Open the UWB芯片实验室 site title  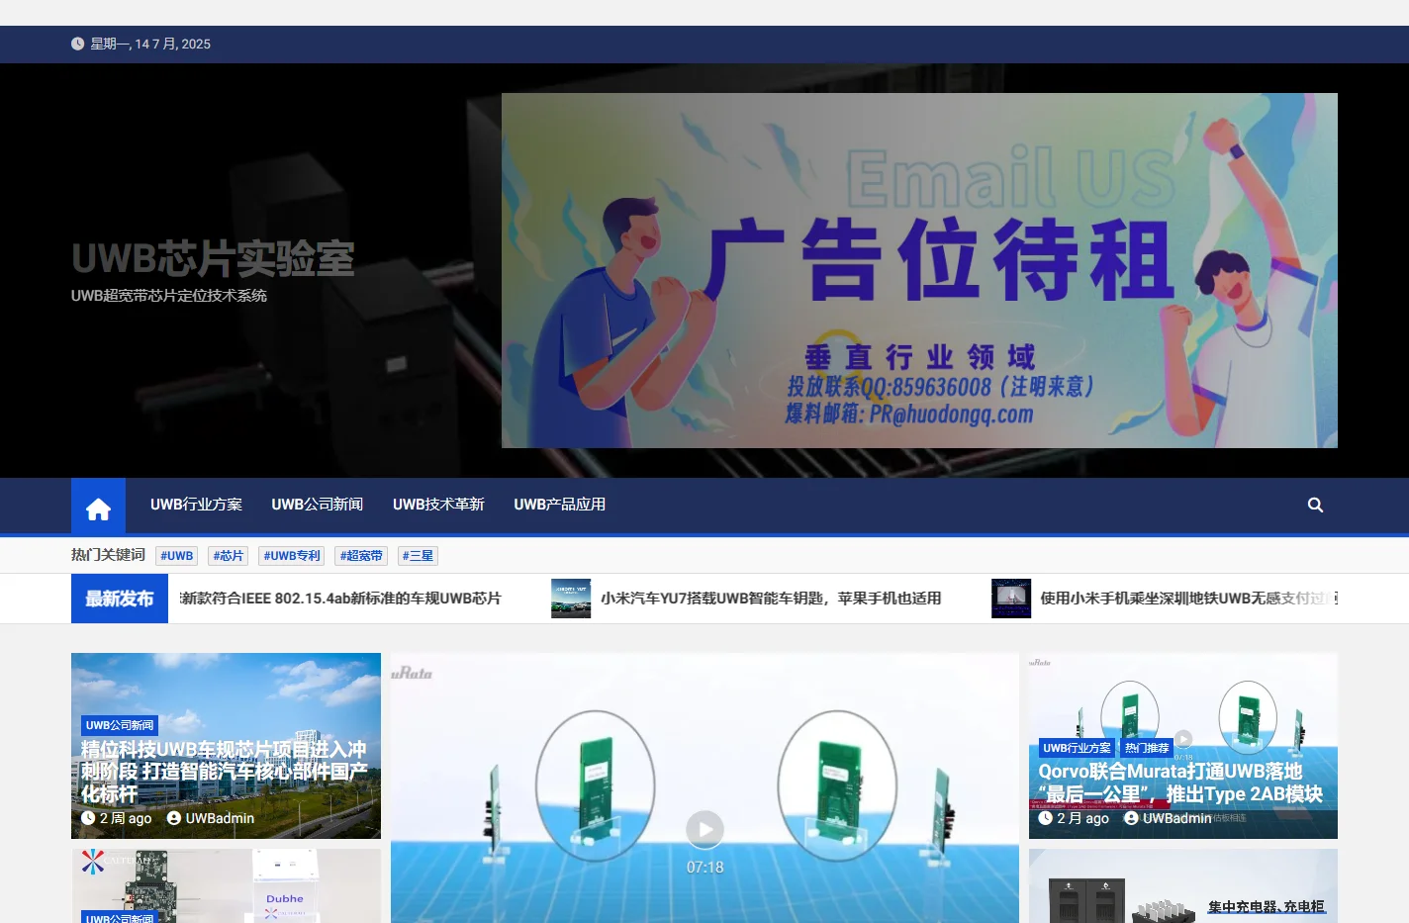[213, 259]
